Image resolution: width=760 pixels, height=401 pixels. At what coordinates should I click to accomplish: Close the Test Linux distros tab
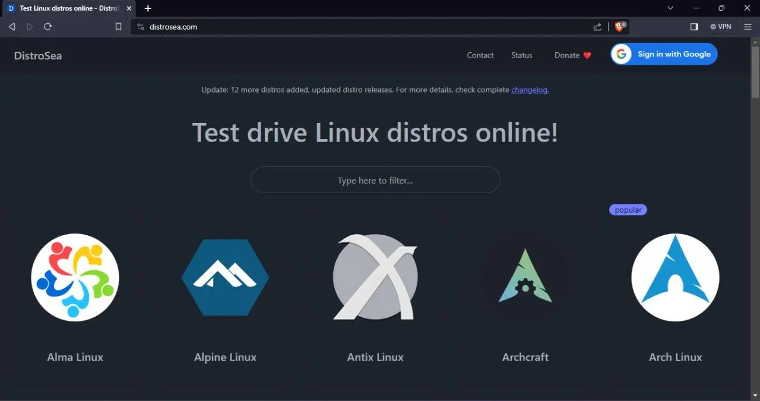129,8
